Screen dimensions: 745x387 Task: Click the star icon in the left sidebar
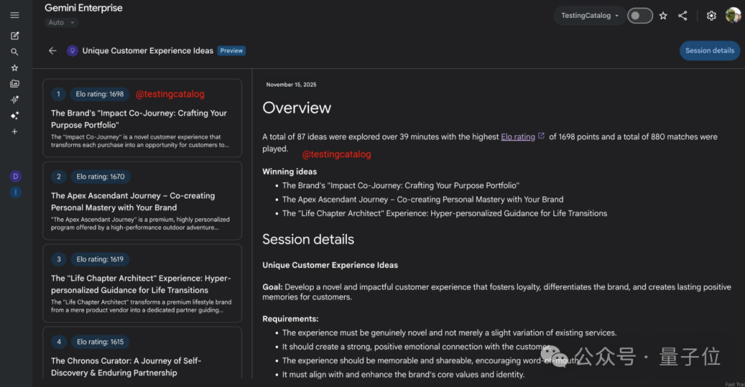point(14,68)
